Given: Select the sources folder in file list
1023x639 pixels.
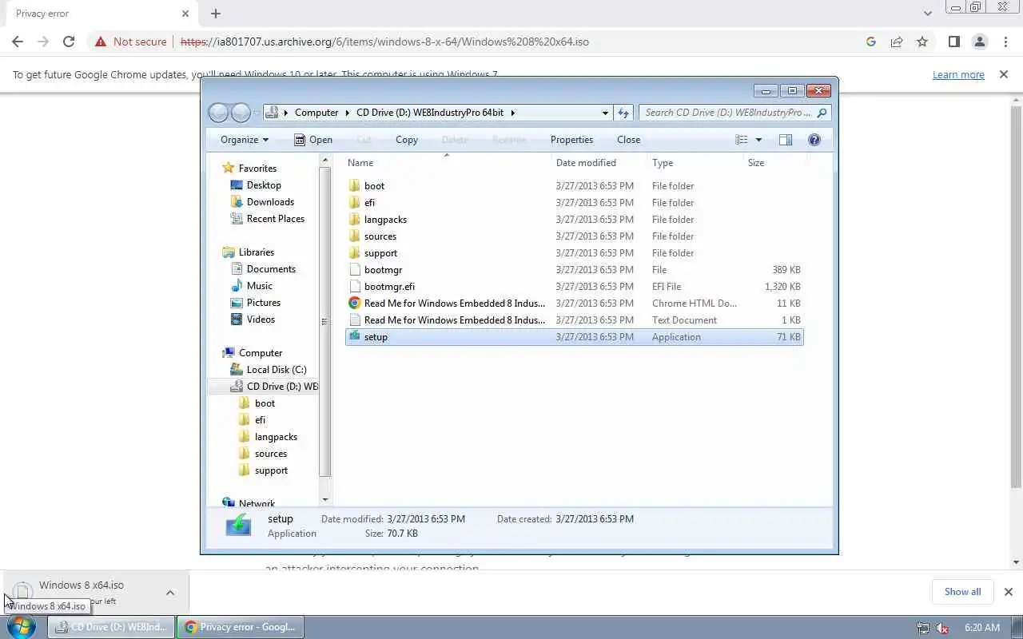Looking at the screenshot, I should click(574, 236).
